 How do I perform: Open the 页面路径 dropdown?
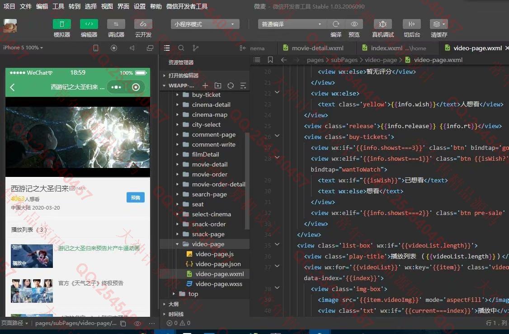(14, 323)
